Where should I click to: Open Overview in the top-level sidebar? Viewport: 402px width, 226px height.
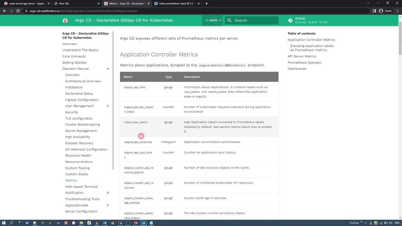tap(69, 44)
